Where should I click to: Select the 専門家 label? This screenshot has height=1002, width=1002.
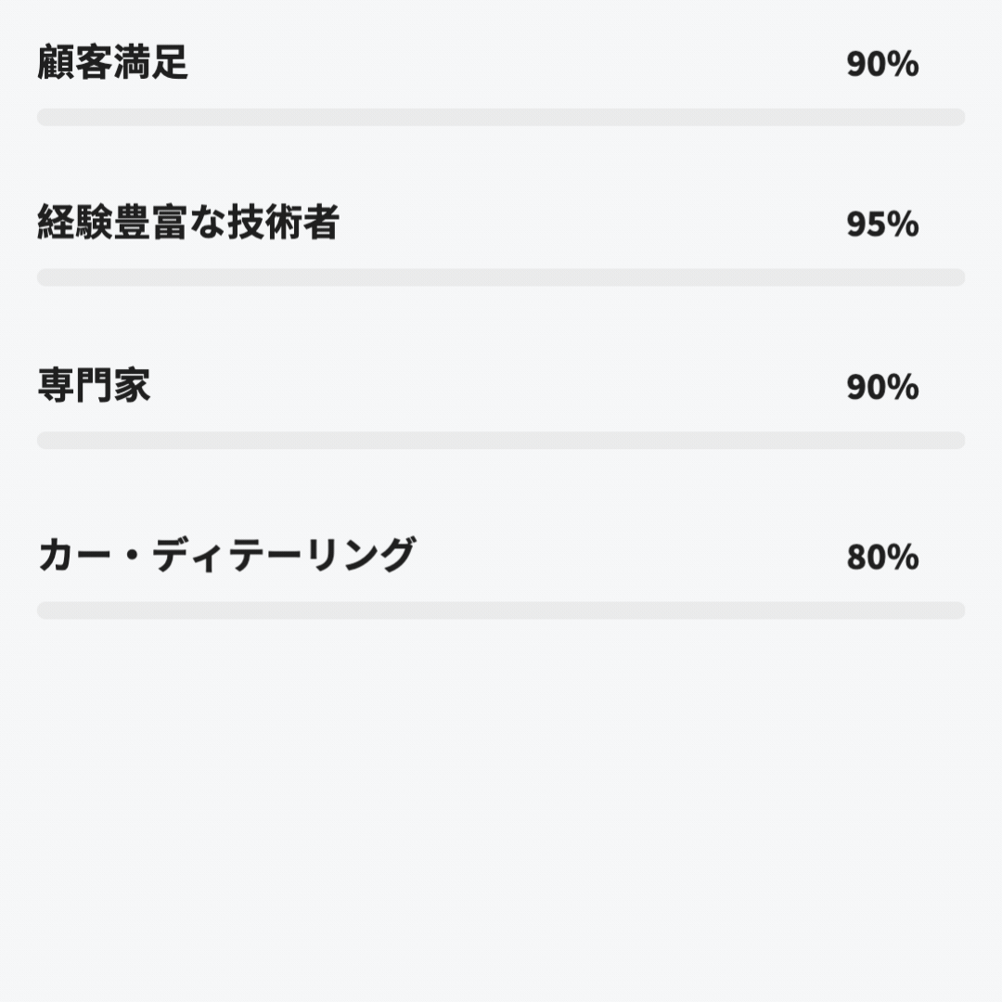click(x=94, y=386)
